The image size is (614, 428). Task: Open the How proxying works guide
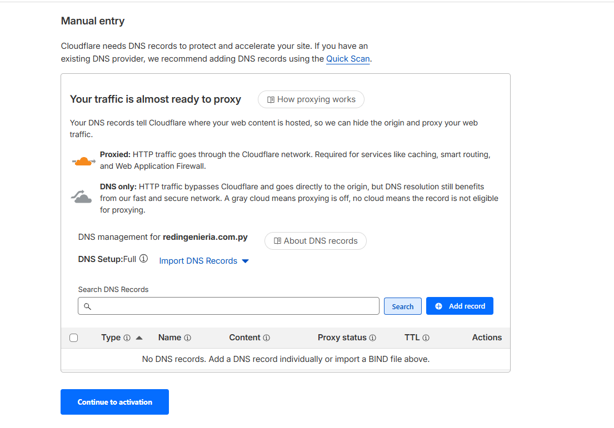point(311,99)
